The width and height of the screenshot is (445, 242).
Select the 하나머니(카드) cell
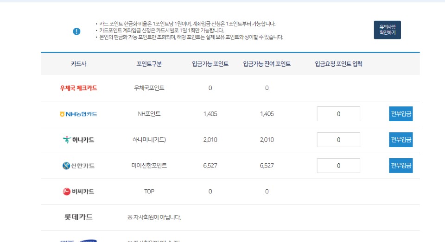coord(149,140)
